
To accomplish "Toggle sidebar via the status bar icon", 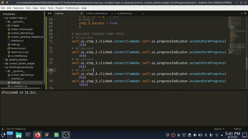I will pos(3,129).
